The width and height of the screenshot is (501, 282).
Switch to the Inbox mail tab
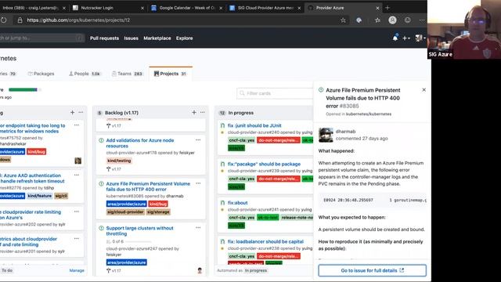coord(33,8)
